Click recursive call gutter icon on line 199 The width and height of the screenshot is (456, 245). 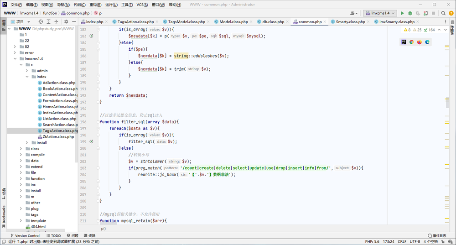click(91, 141)
